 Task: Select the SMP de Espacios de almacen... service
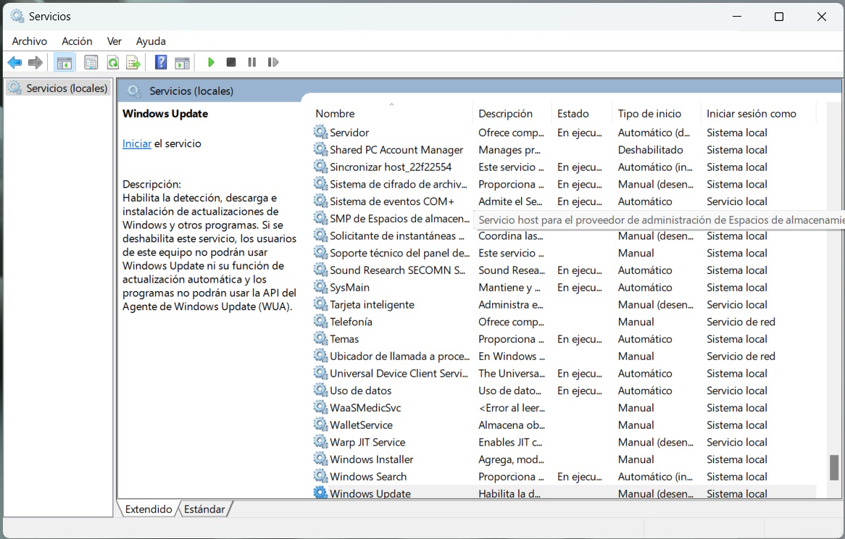tap(399, 219)
